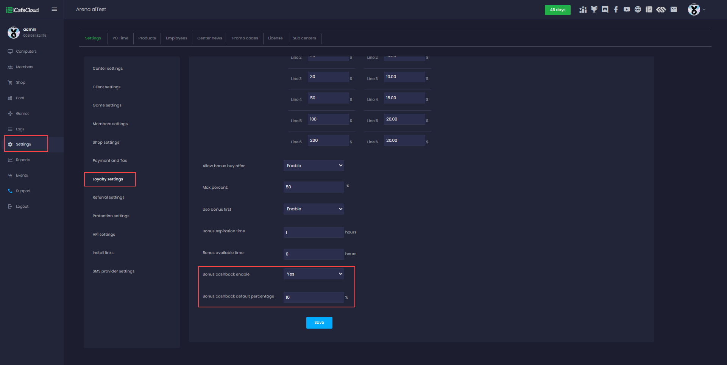This screenshot has width=727, height=365.
Task: Open the PC Time tab
Action: (x=120, y=38)
